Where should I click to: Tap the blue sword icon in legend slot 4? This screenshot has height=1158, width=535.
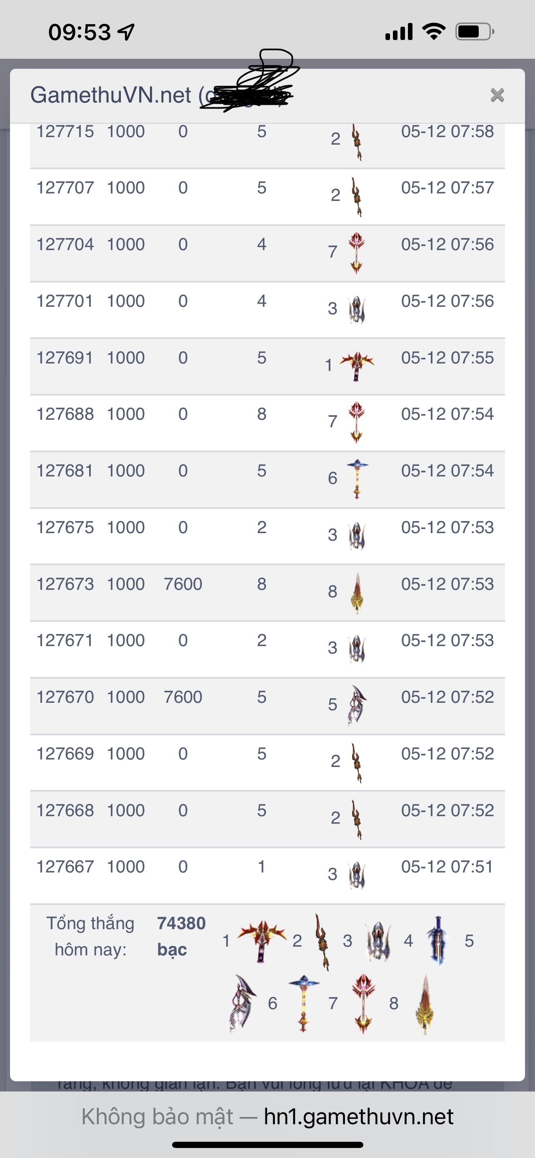point(437,940)
